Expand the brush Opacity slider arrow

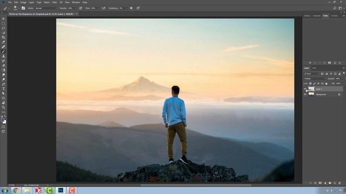(x=76, y=8)
